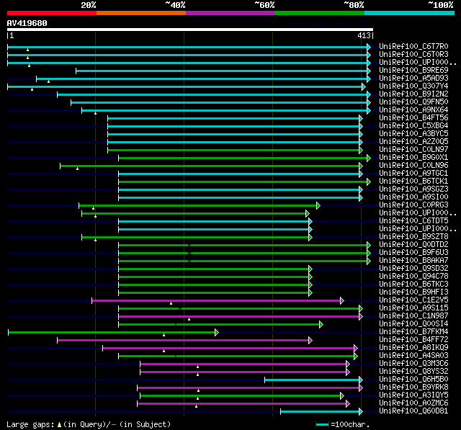Viewport: 461px width, 430px height.
Task: Click the purple alignment bar for UniRef100_Q8YS32
Action: click(x=245, y=372)
